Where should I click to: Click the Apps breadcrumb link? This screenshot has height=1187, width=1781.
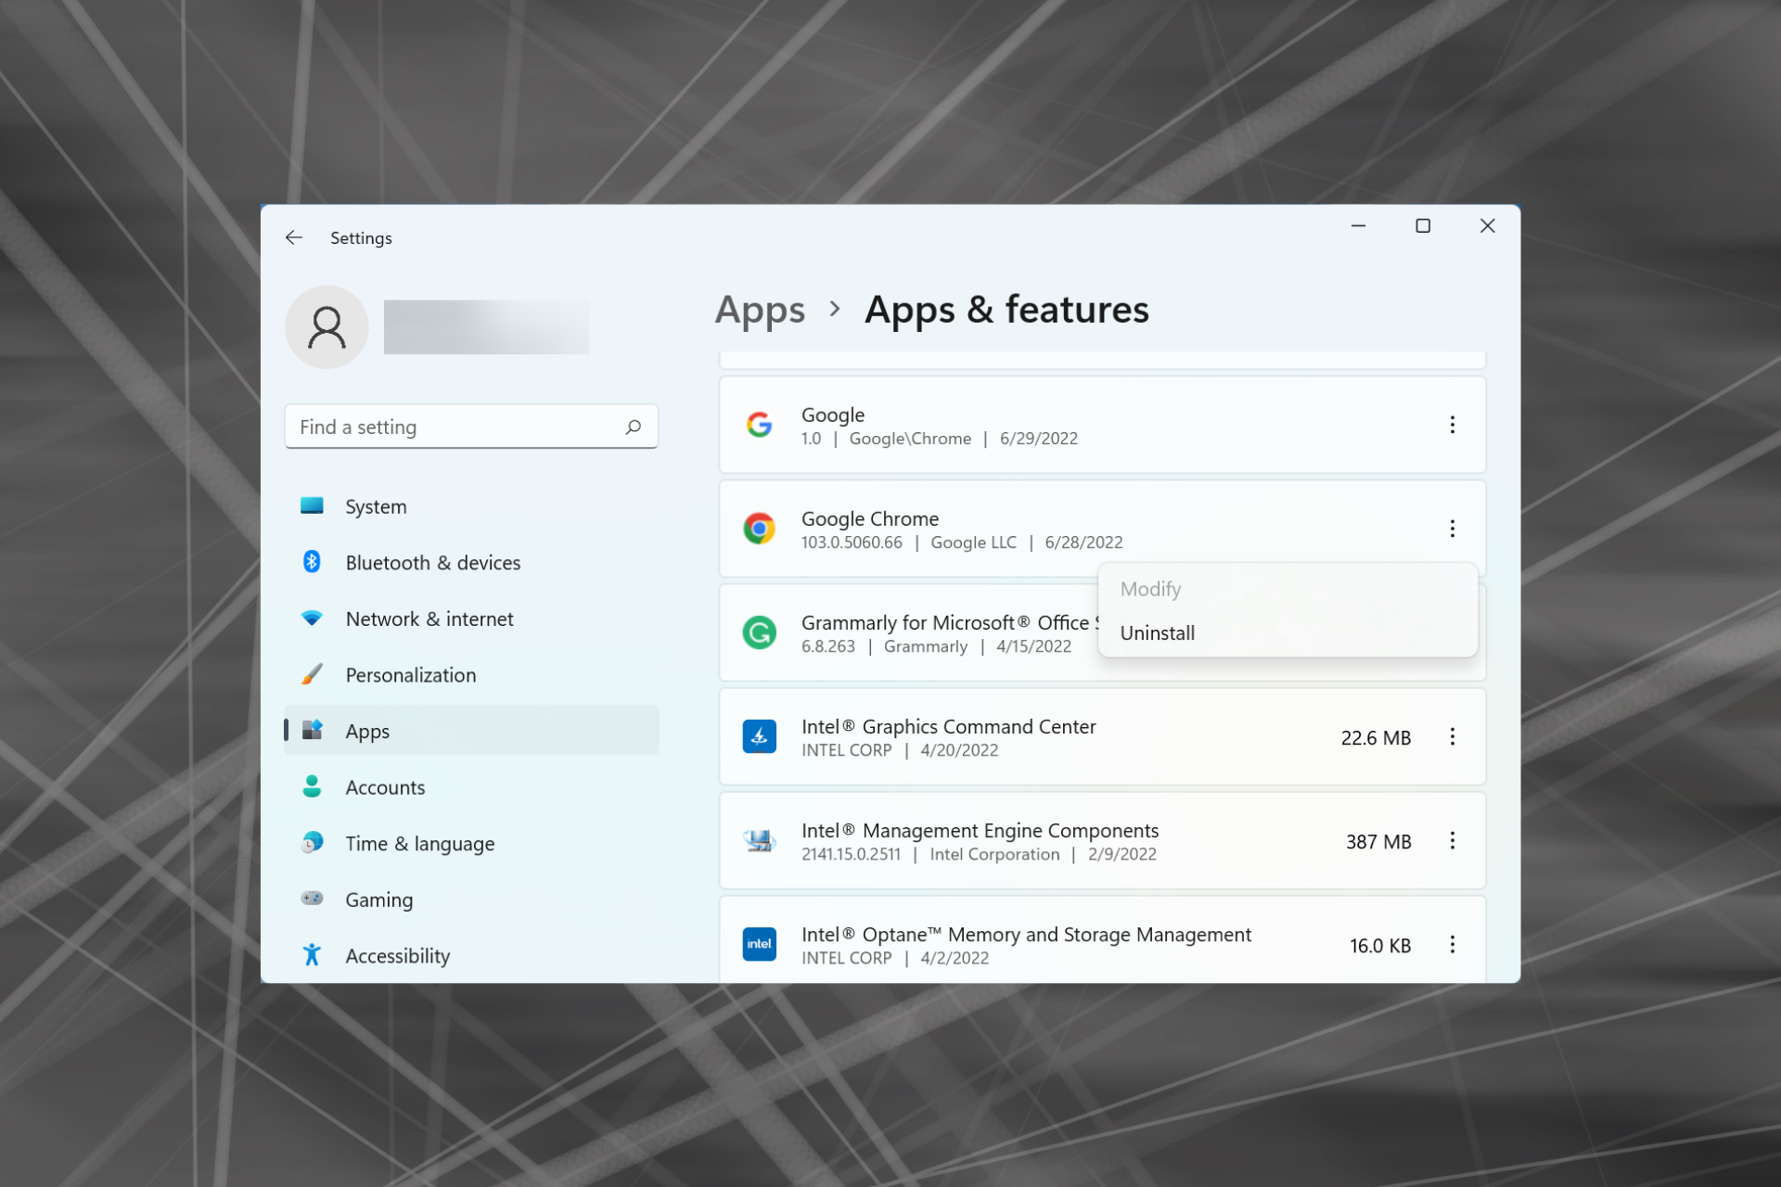[760, 311]
